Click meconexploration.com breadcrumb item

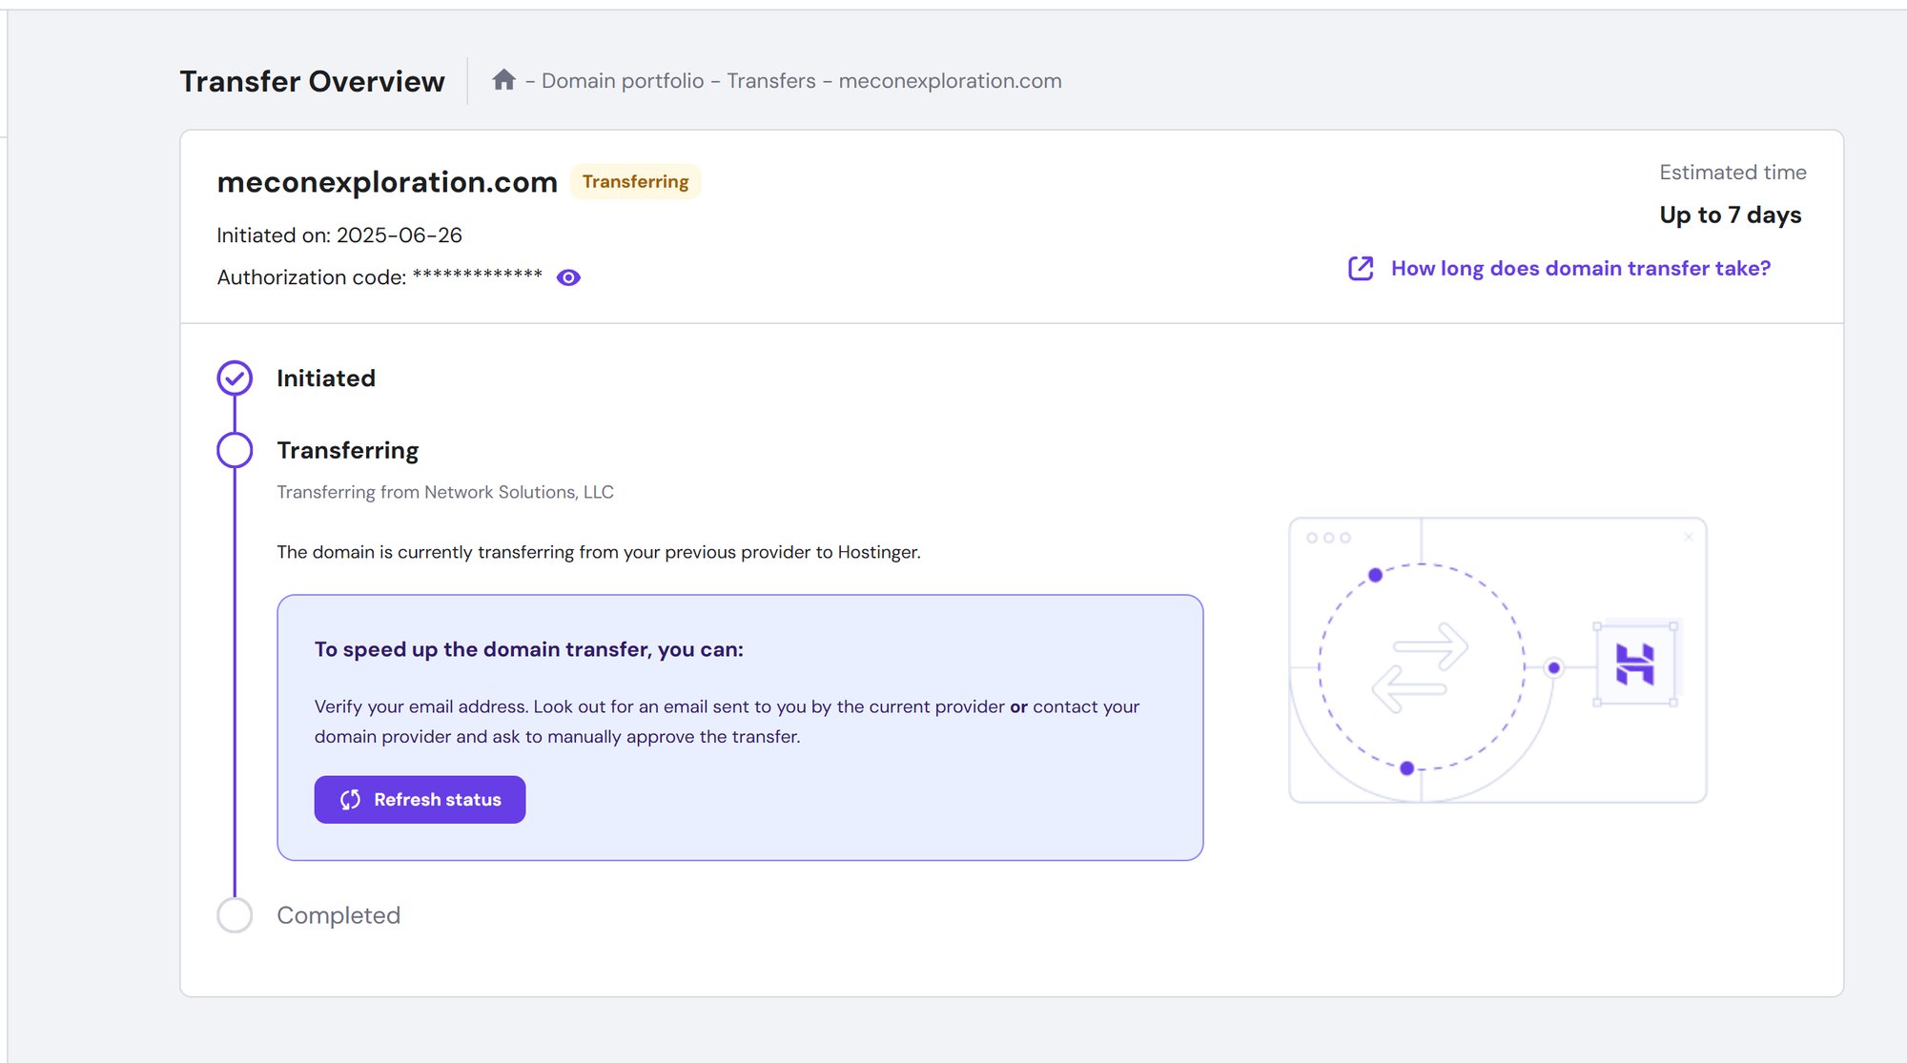pyautogui.click(x=950, y=81)
